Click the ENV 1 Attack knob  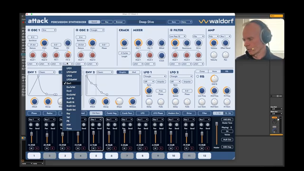coord(34,101)
